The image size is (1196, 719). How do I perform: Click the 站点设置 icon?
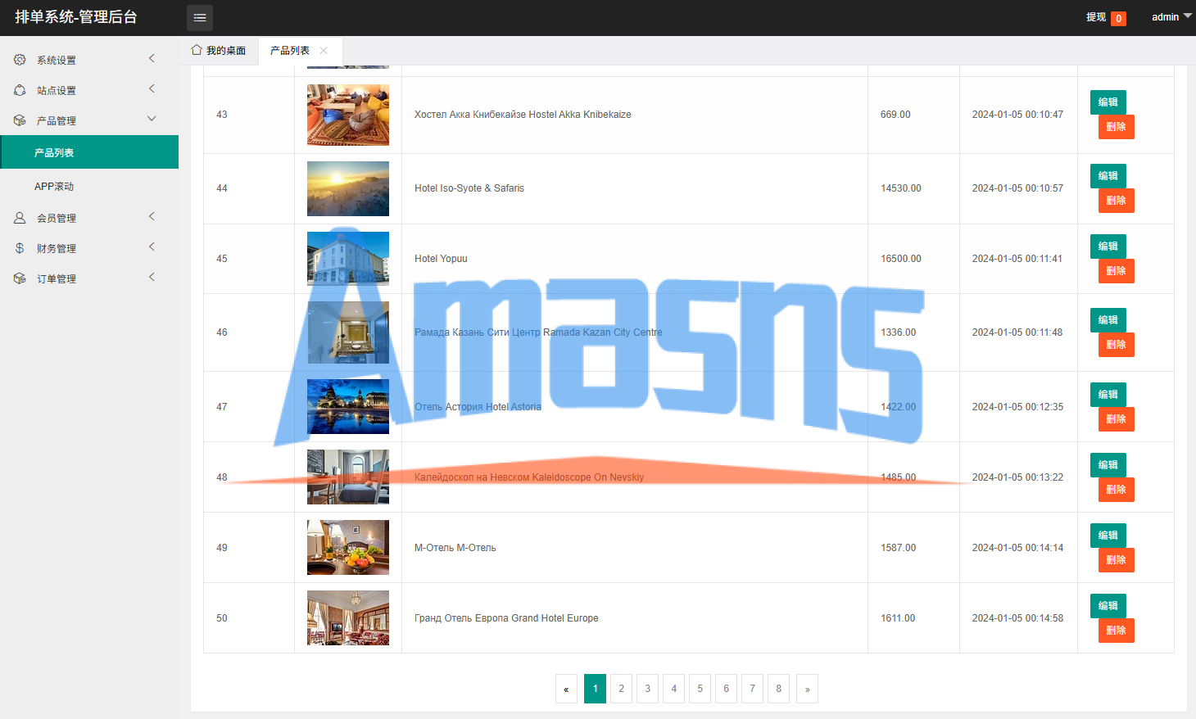(20, 90)
